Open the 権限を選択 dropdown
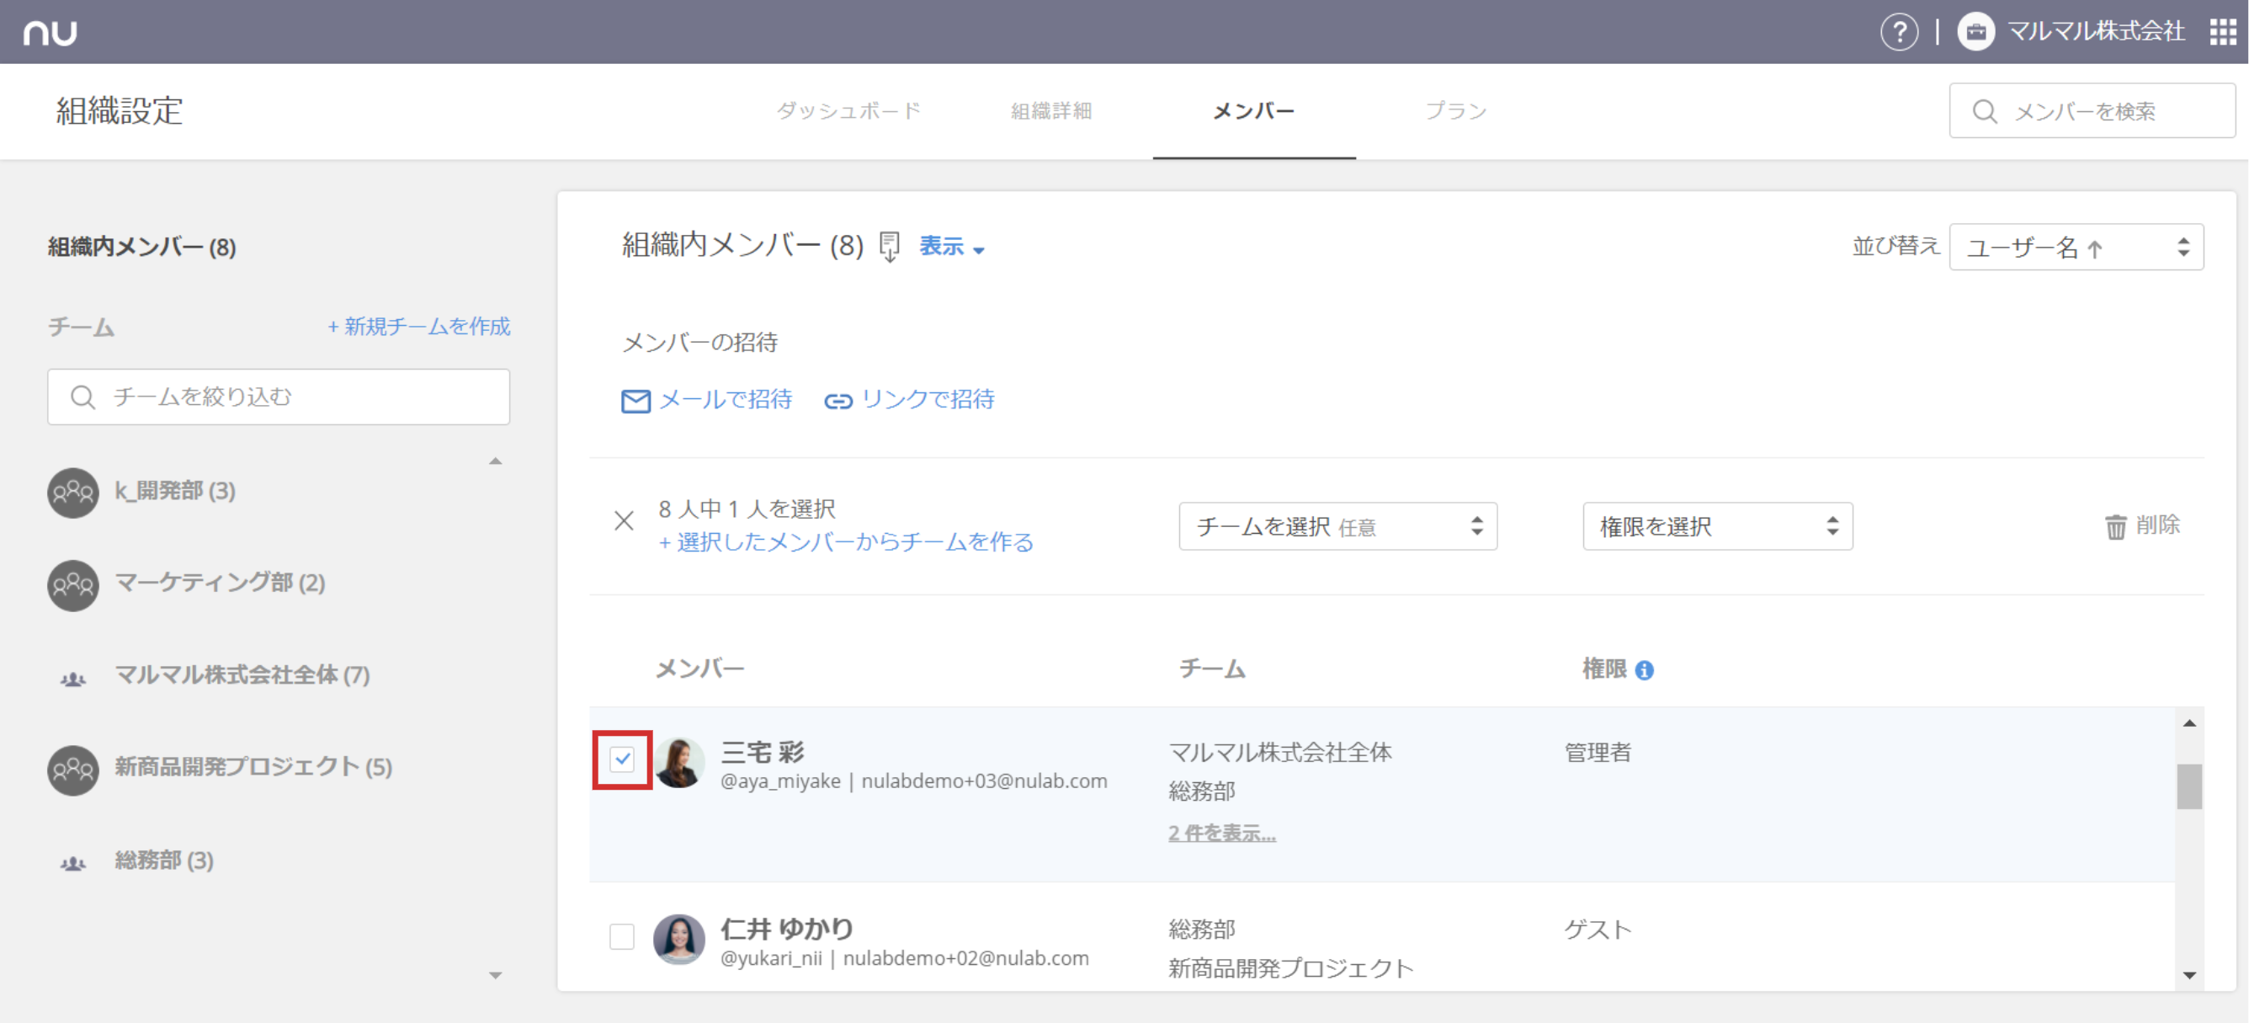Viewport: 2249px width, 1023px height. (x=1717, y=526)
